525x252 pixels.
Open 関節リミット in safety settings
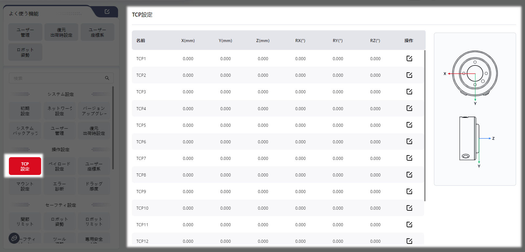click(x=25, y=221)
